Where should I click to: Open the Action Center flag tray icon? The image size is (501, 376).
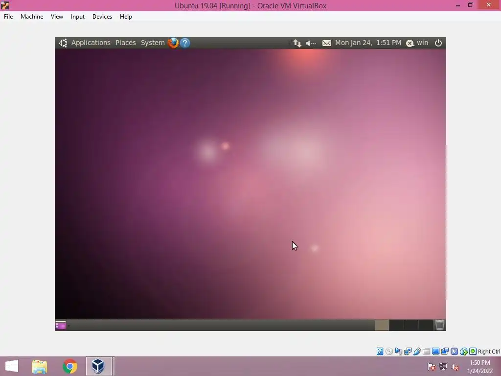(x=432, y=367)
